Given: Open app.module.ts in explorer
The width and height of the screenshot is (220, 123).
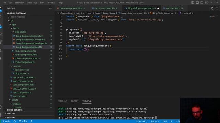Looking at the screenshot, I should click(x=20, y=96).
